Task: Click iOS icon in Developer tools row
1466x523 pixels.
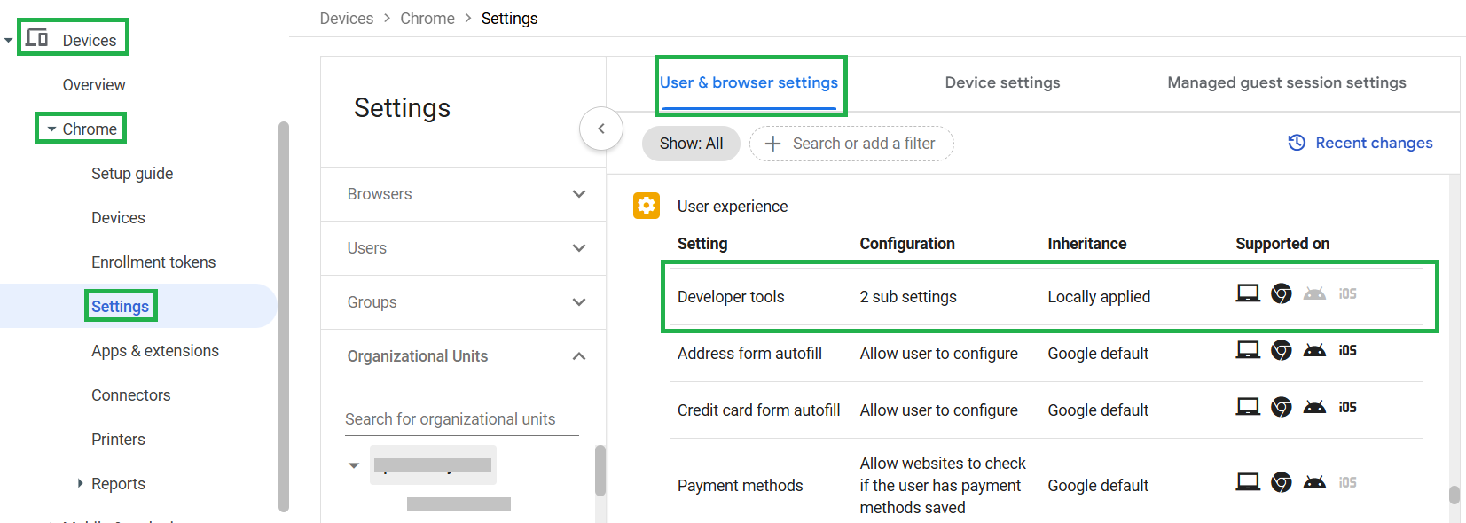Action: tap(1348, 293)
